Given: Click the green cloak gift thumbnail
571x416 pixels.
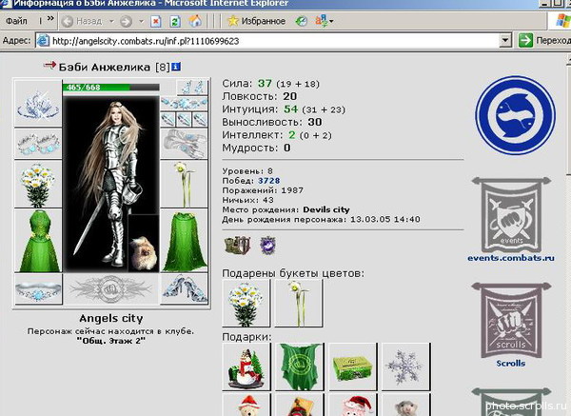Looking at the screenshot, I should pos(300,366).
